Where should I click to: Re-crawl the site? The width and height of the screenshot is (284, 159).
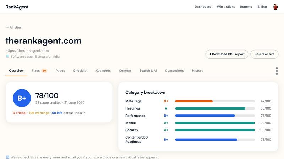pyautogui.click(x=264, y=54)
